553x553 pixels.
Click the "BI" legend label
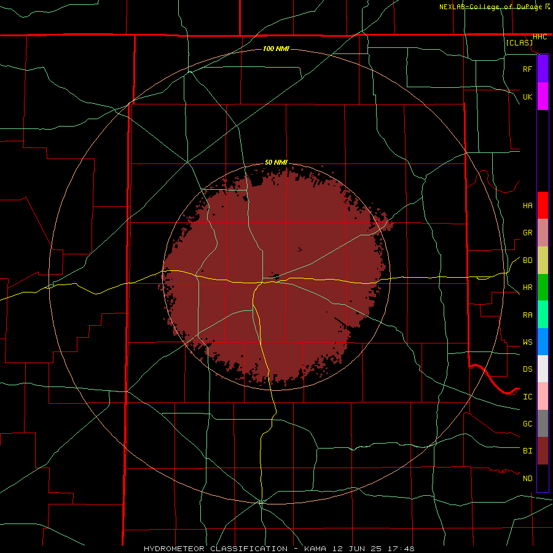[x=527, y=451]
